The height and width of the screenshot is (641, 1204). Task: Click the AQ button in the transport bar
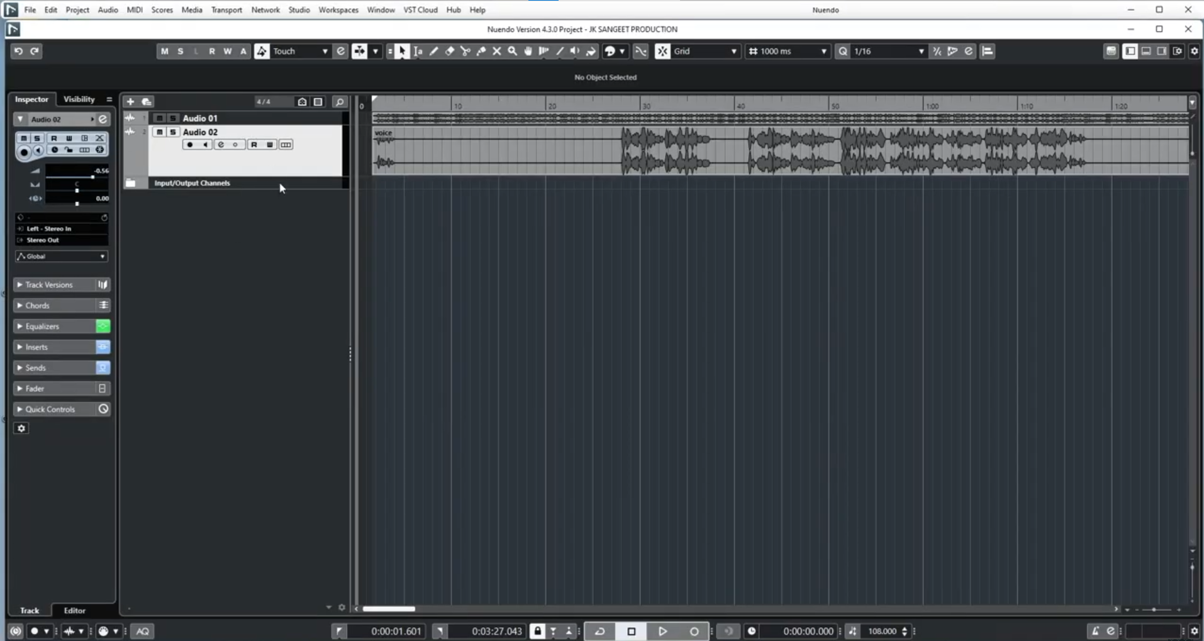pyautogui.click(x=143, y=631)
